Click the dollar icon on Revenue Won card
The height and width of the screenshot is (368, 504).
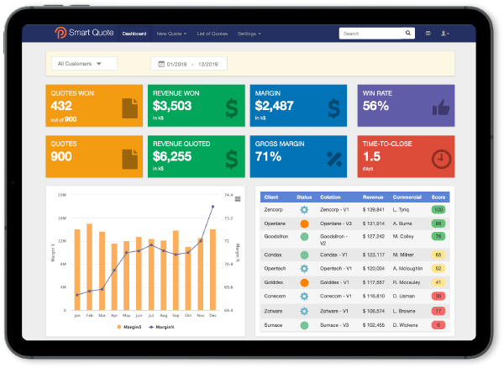(232, 108)
